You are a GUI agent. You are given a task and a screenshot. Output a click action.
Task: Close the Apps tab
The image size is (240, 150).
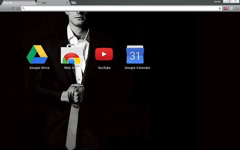tap(67, 3)
